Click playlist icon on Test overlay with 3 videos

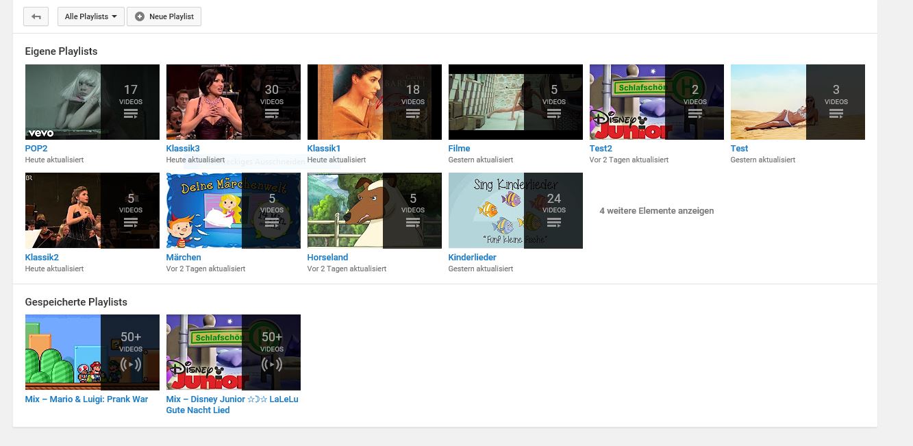(x=836, y=113)
